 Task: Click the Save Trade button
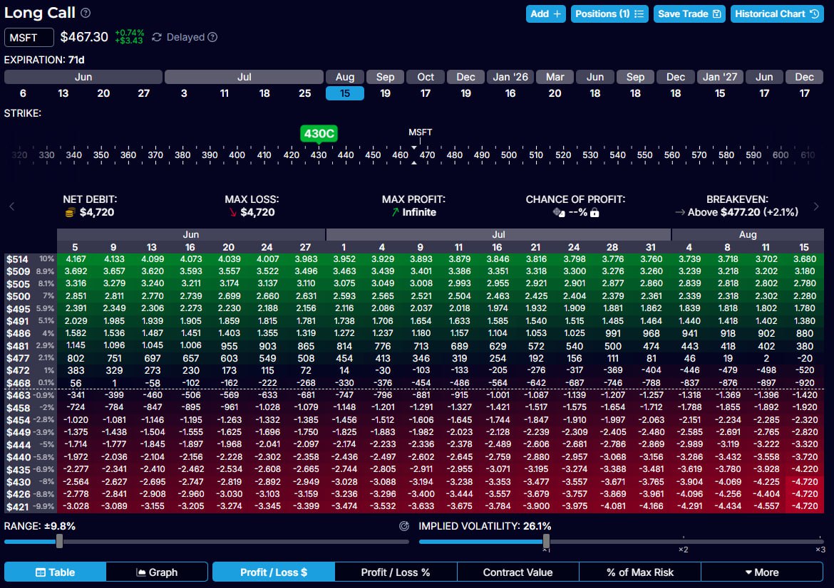[689, 14]
